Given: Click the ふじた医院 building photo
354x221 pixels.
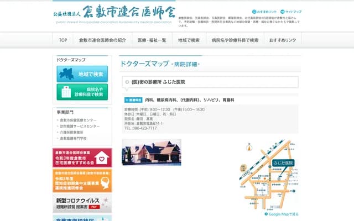Looking at the screenshot, I should tap(152, 152).
